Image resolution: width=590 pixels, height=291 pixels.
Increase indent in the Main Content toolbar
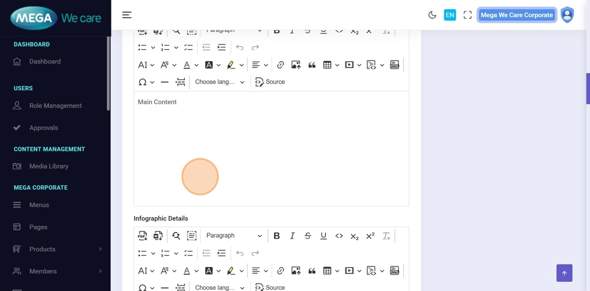click(x=222, y=47)
